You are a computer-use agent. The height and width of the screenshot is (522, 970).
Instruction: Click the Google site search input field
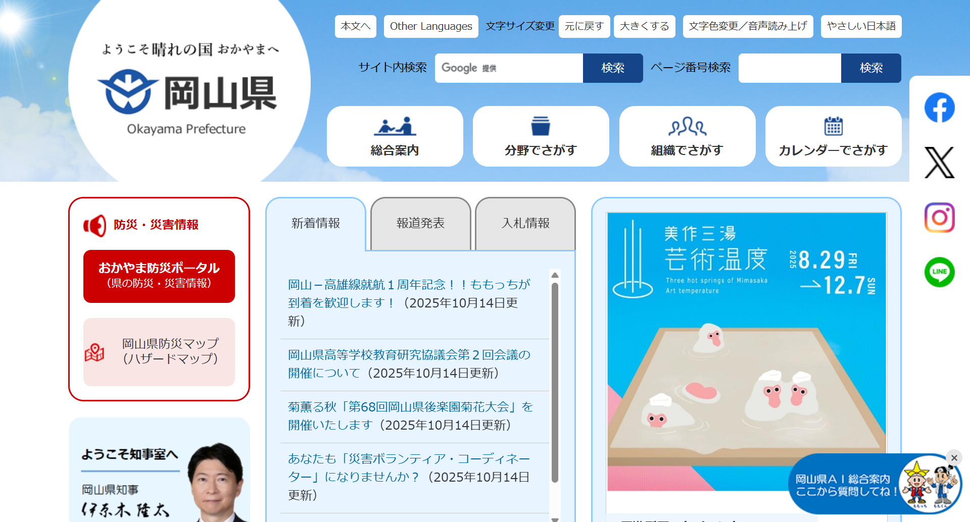pyautogui.click(x=509, y=68)
